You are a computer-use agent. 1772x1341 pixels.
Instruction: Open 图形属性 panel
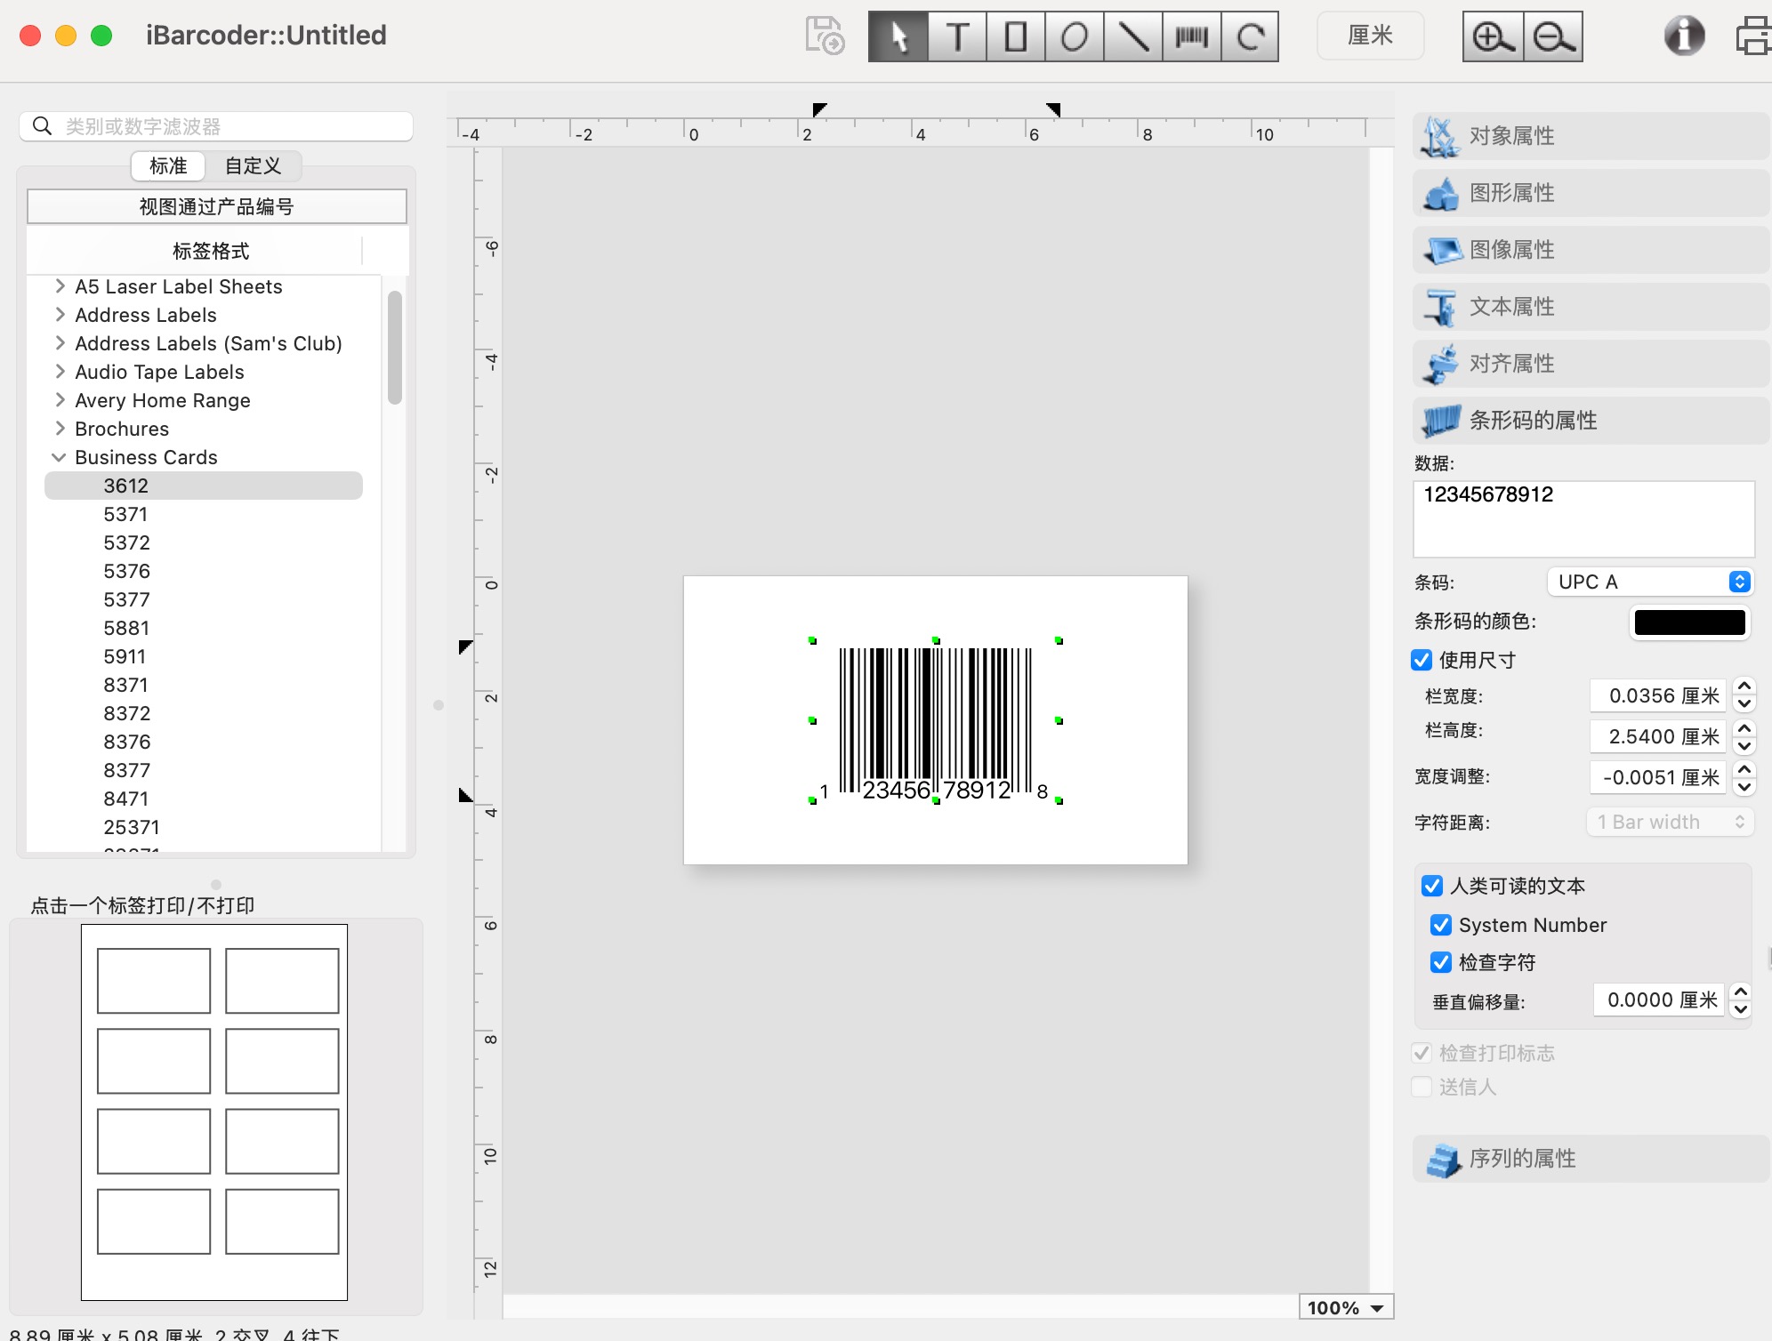(1591, 193)
